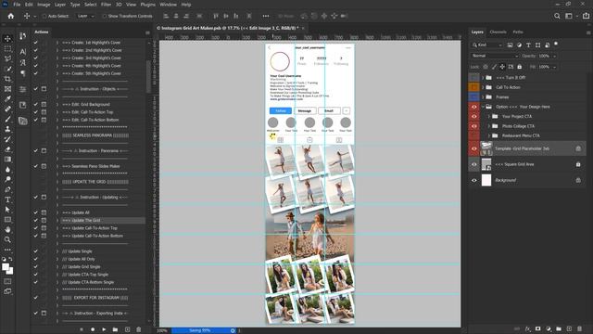Select the Zoom tool

click(7, 239)
